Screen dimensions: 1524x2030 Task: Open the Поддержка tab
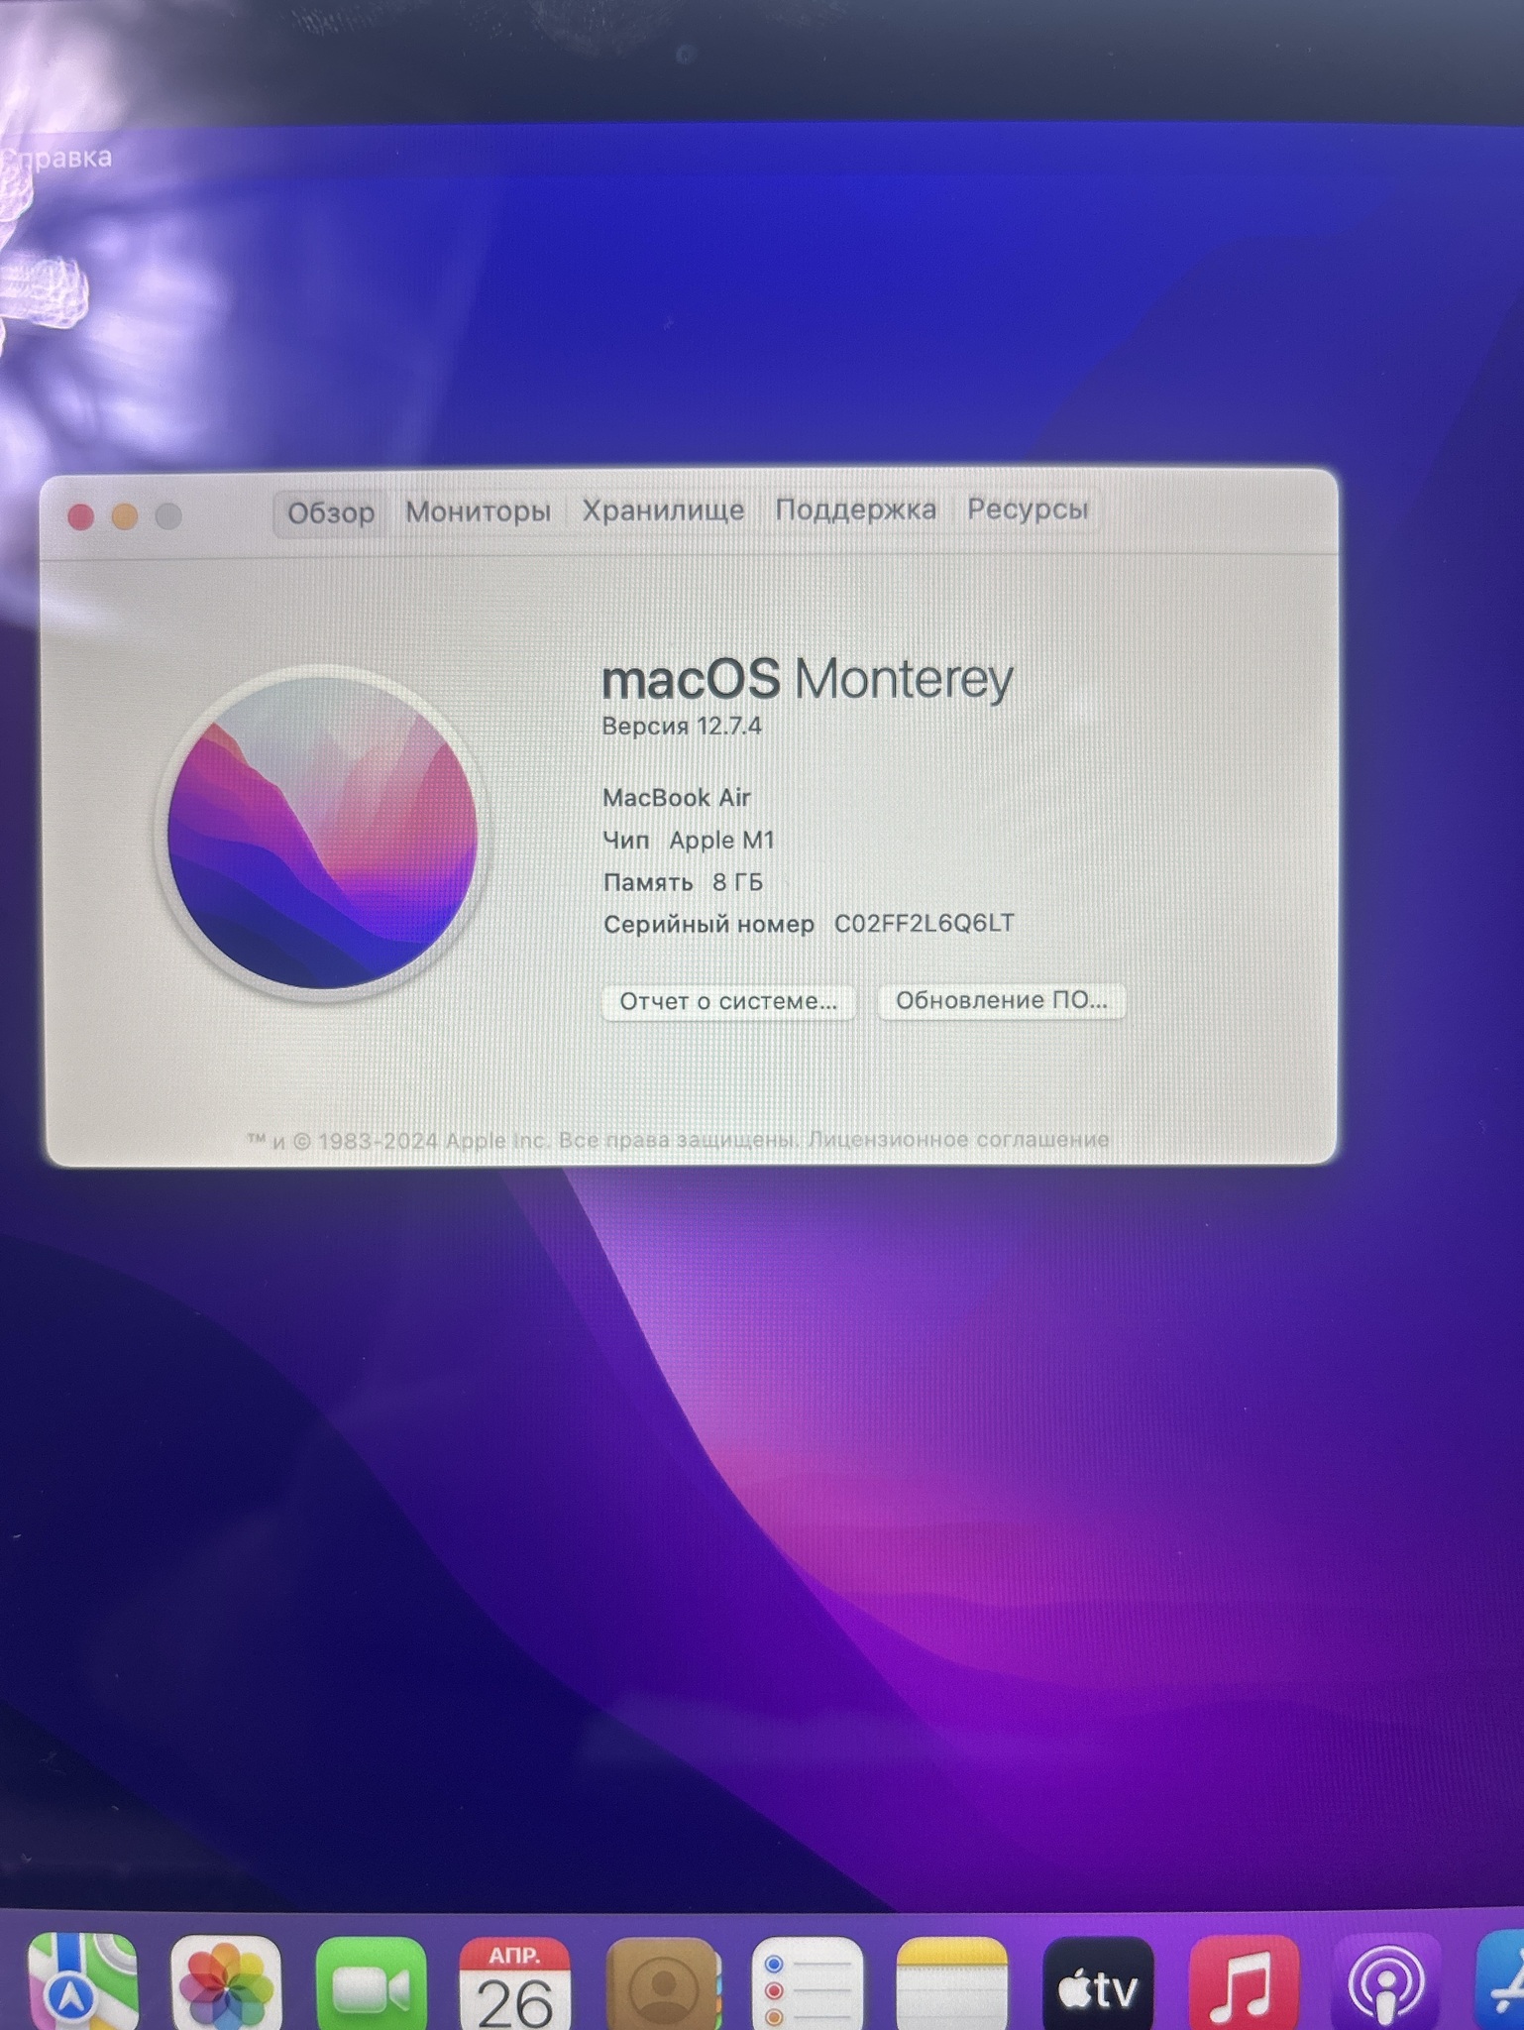(855, 509)
